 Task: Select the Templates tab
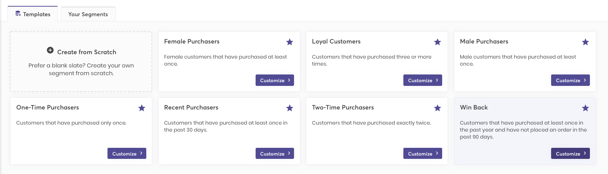pyautogui.click(x=33, y=14)
